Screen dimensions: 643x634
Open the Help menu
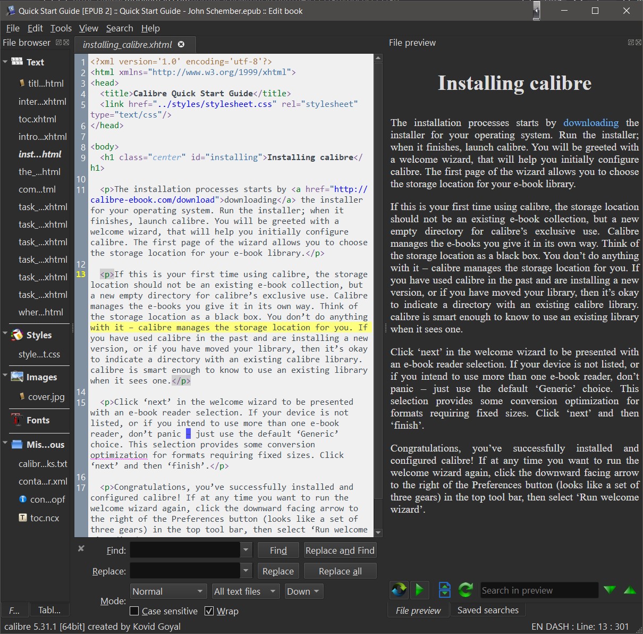click(x=150, y=28)
